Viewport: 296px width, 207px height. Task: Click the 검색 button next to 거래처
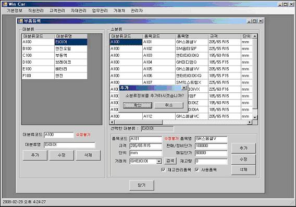pos(170,161)
